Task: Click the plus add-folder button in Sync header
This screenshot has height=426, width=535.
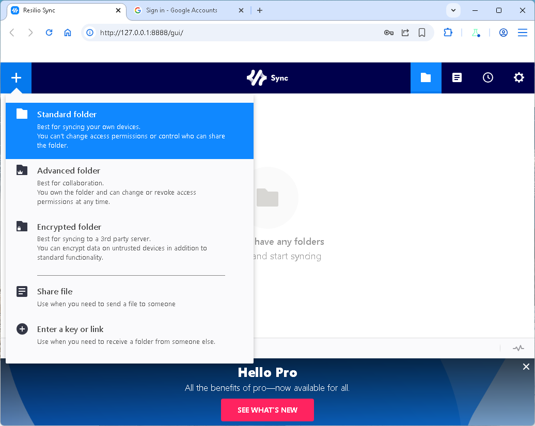Action: pyautogui.click(x=16, y=78)
